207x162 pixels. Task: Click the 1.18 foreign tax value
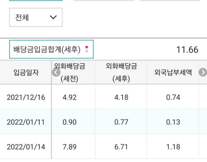(173, 147)
